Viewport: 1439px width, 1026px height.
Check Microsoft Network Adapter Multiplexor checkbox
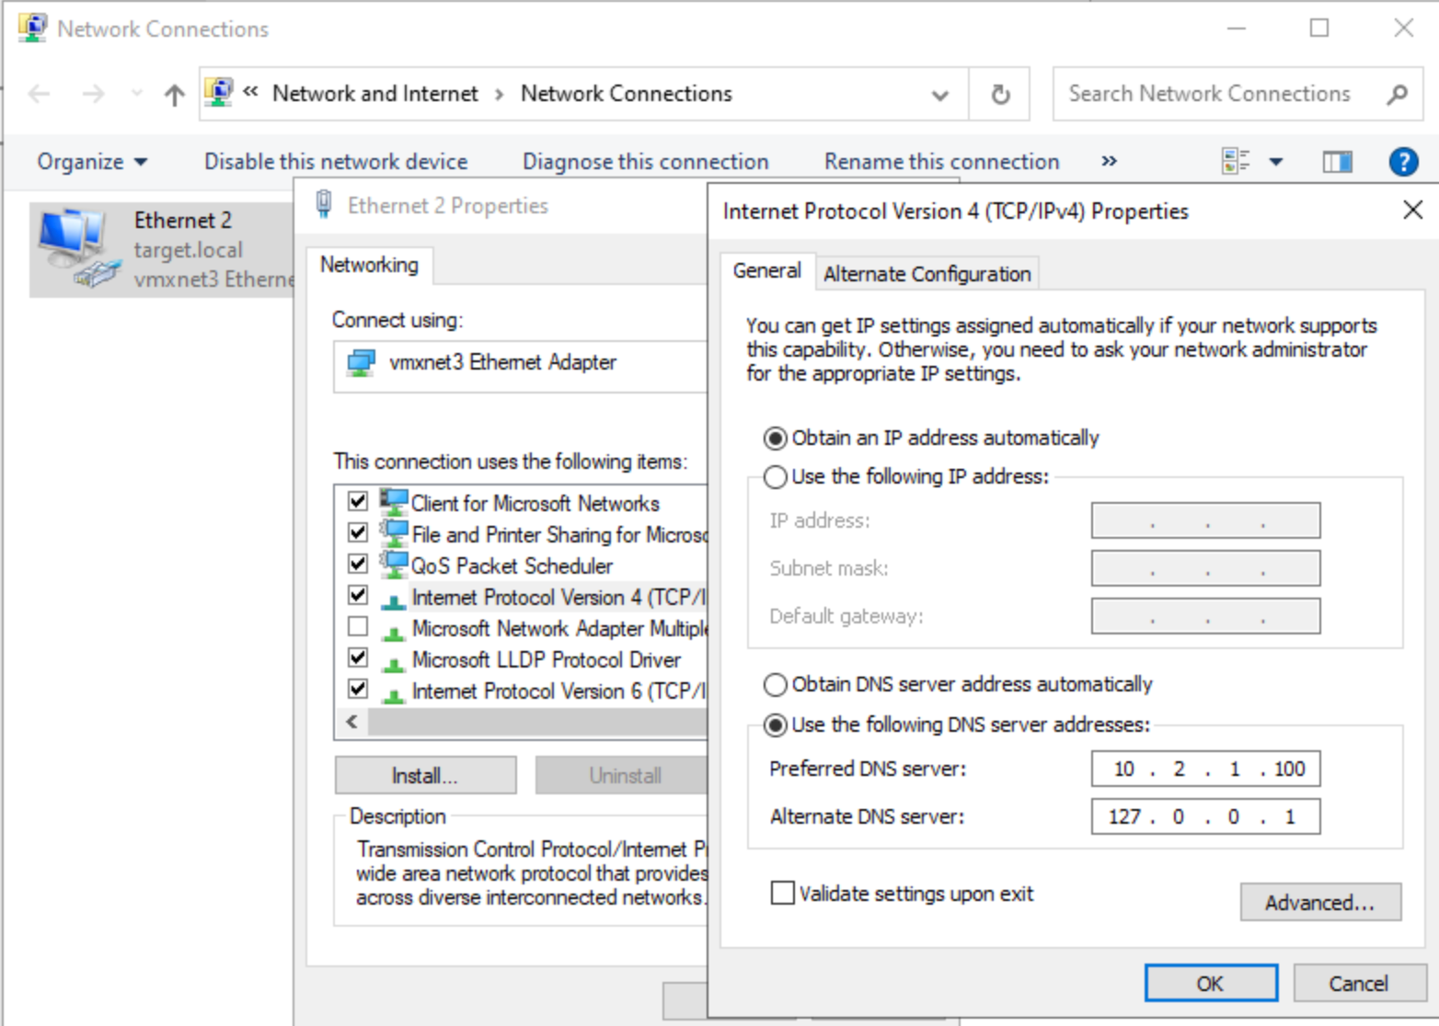[x=358, y=627]
